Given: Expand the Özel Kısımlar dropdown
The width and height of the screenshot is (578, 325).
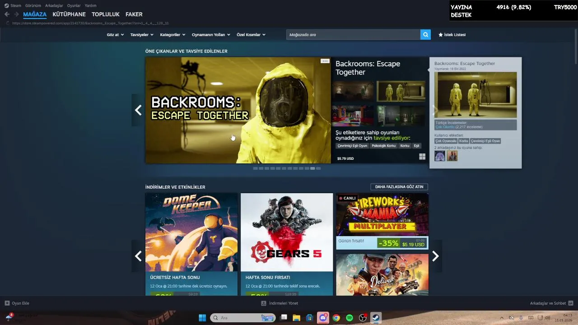Looking at the screenshot, I should [x=251, y=35].
